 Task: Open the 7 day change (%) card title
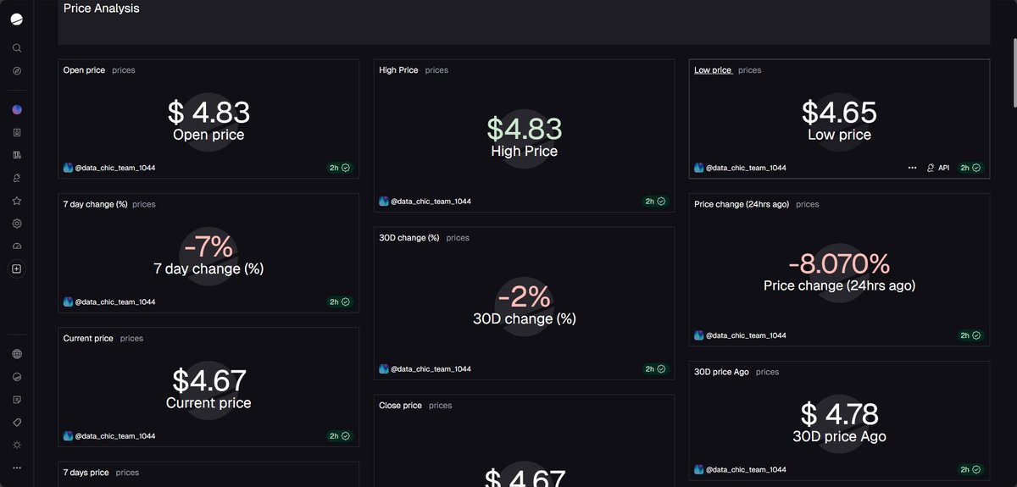[95, 204]
